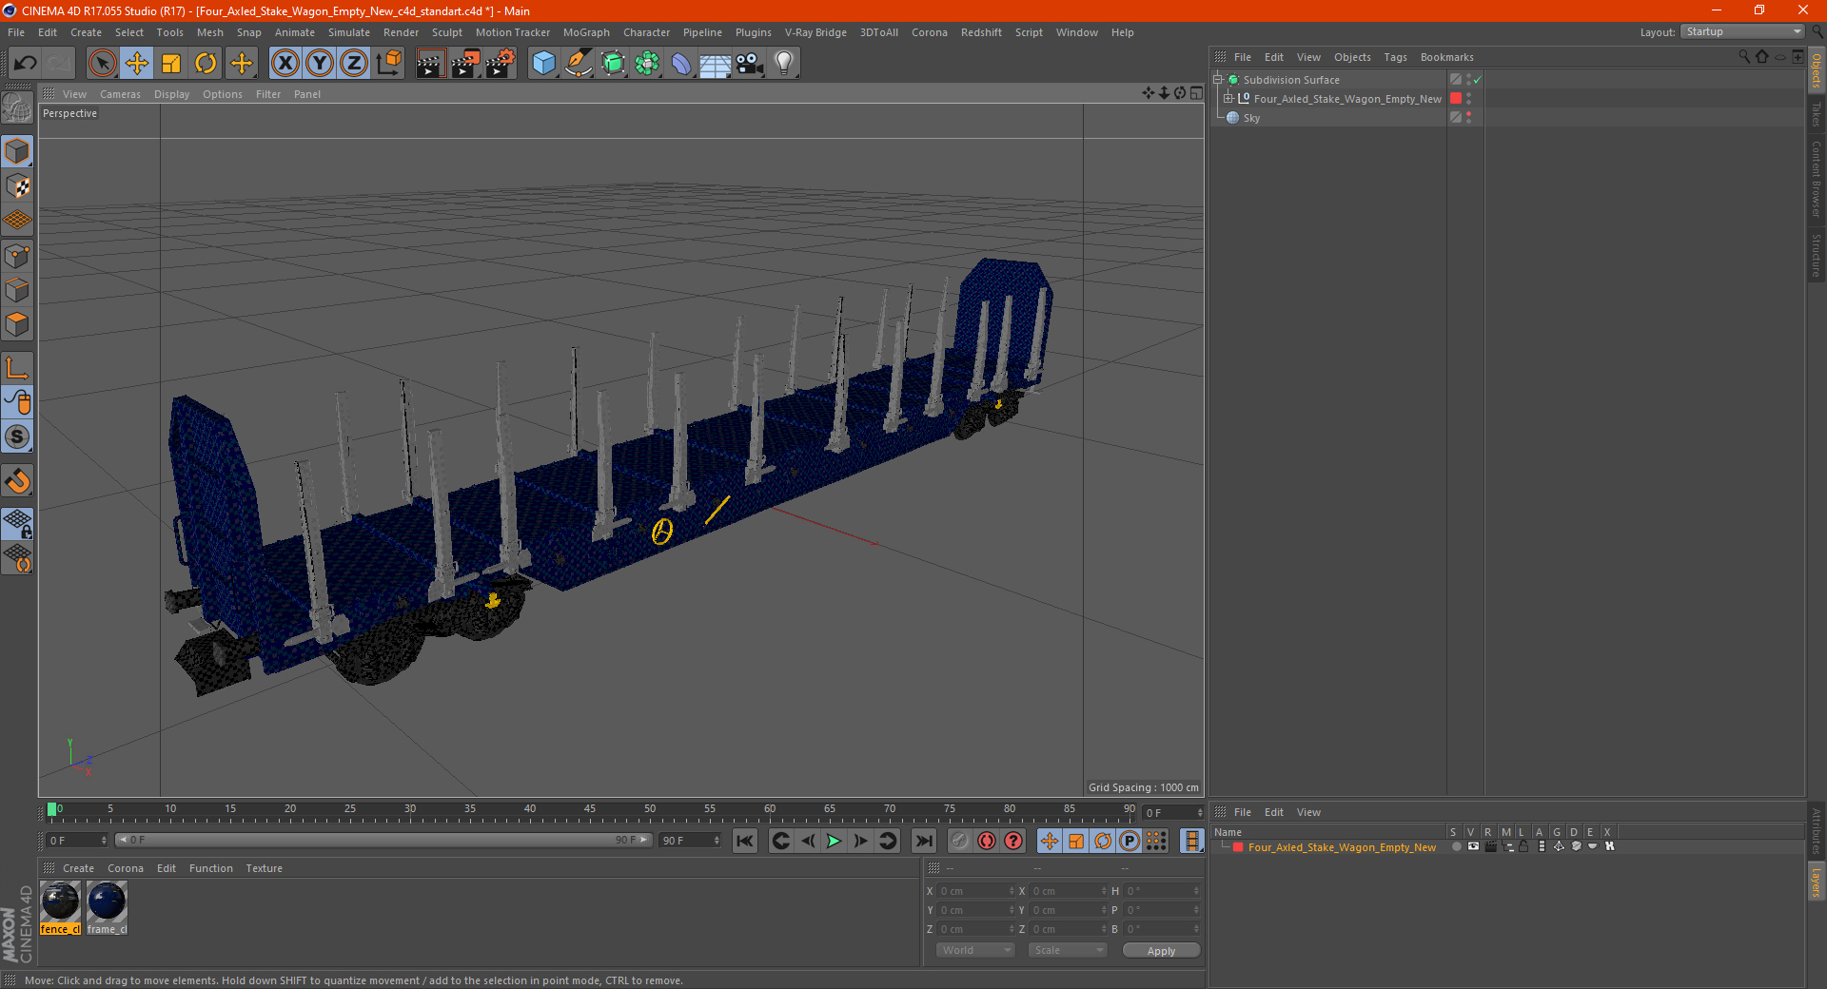Click the X position input field
This screenshot has width=1827, height=989.
[x=976, y=891]
